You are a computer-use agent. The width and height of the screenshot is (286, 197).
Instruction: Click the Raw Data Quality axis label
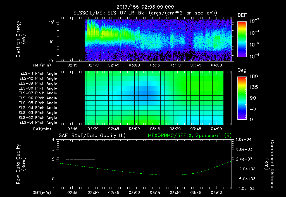point(21,164)
